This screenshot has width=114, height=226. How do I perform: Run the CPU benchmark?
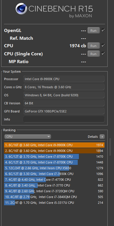[94, 46]
